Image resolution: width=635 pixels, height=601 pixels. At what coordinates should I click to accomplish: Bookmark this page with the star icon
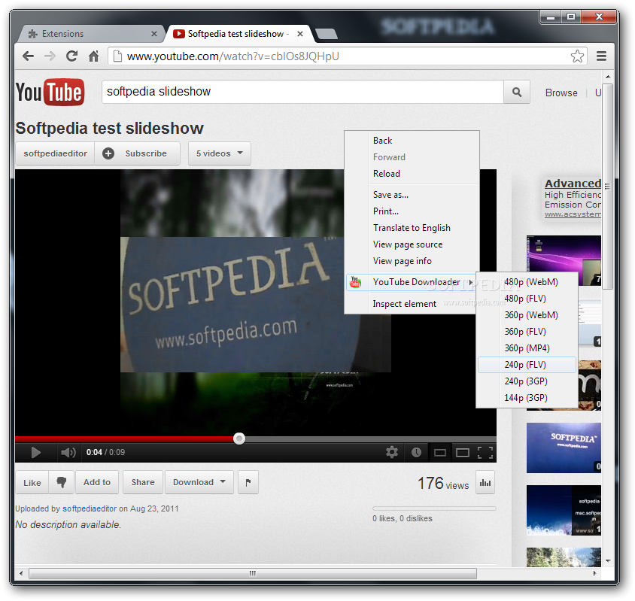click(577, 56)
